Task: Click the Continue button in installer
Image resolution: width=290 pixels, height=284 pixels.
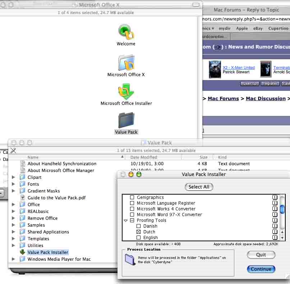Action: point(261,269)
